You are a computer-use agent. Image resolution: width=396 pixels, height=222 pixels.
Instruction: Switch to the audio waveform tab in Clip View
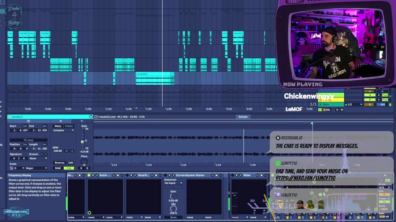(61, 121)
